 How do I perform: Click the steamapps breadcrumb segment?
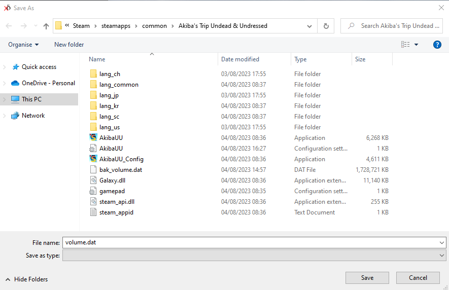pyautogui.click(x=116, y=26)
